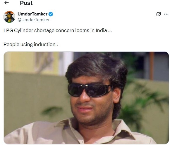Open the UmdarTamker display name link
This screenshot has width=170, height=150.
(x=32, y=14)
